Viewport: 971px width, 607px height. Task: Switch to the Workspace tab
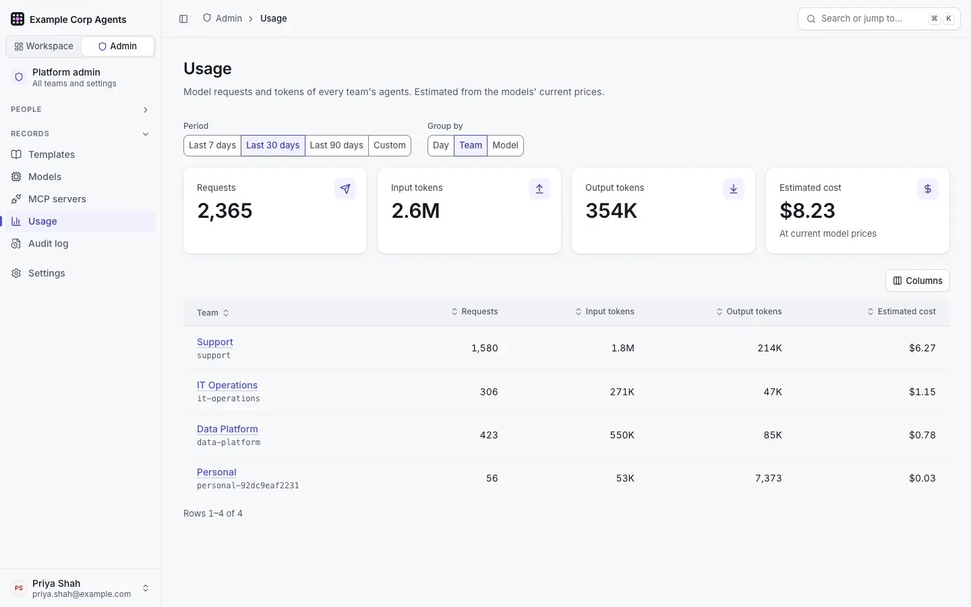pyautogui.click(x=44, y=47)
